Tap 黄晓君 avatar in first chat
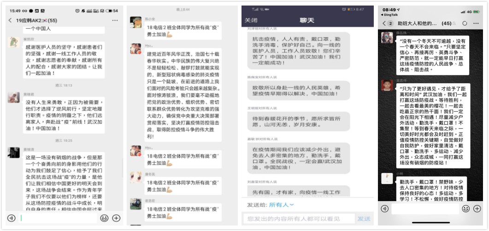 click(14, 98)
